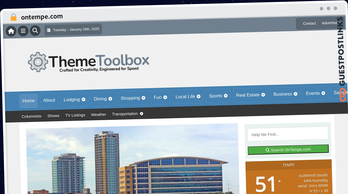
Task: Click the Contact button
Action: pos(309,23)
